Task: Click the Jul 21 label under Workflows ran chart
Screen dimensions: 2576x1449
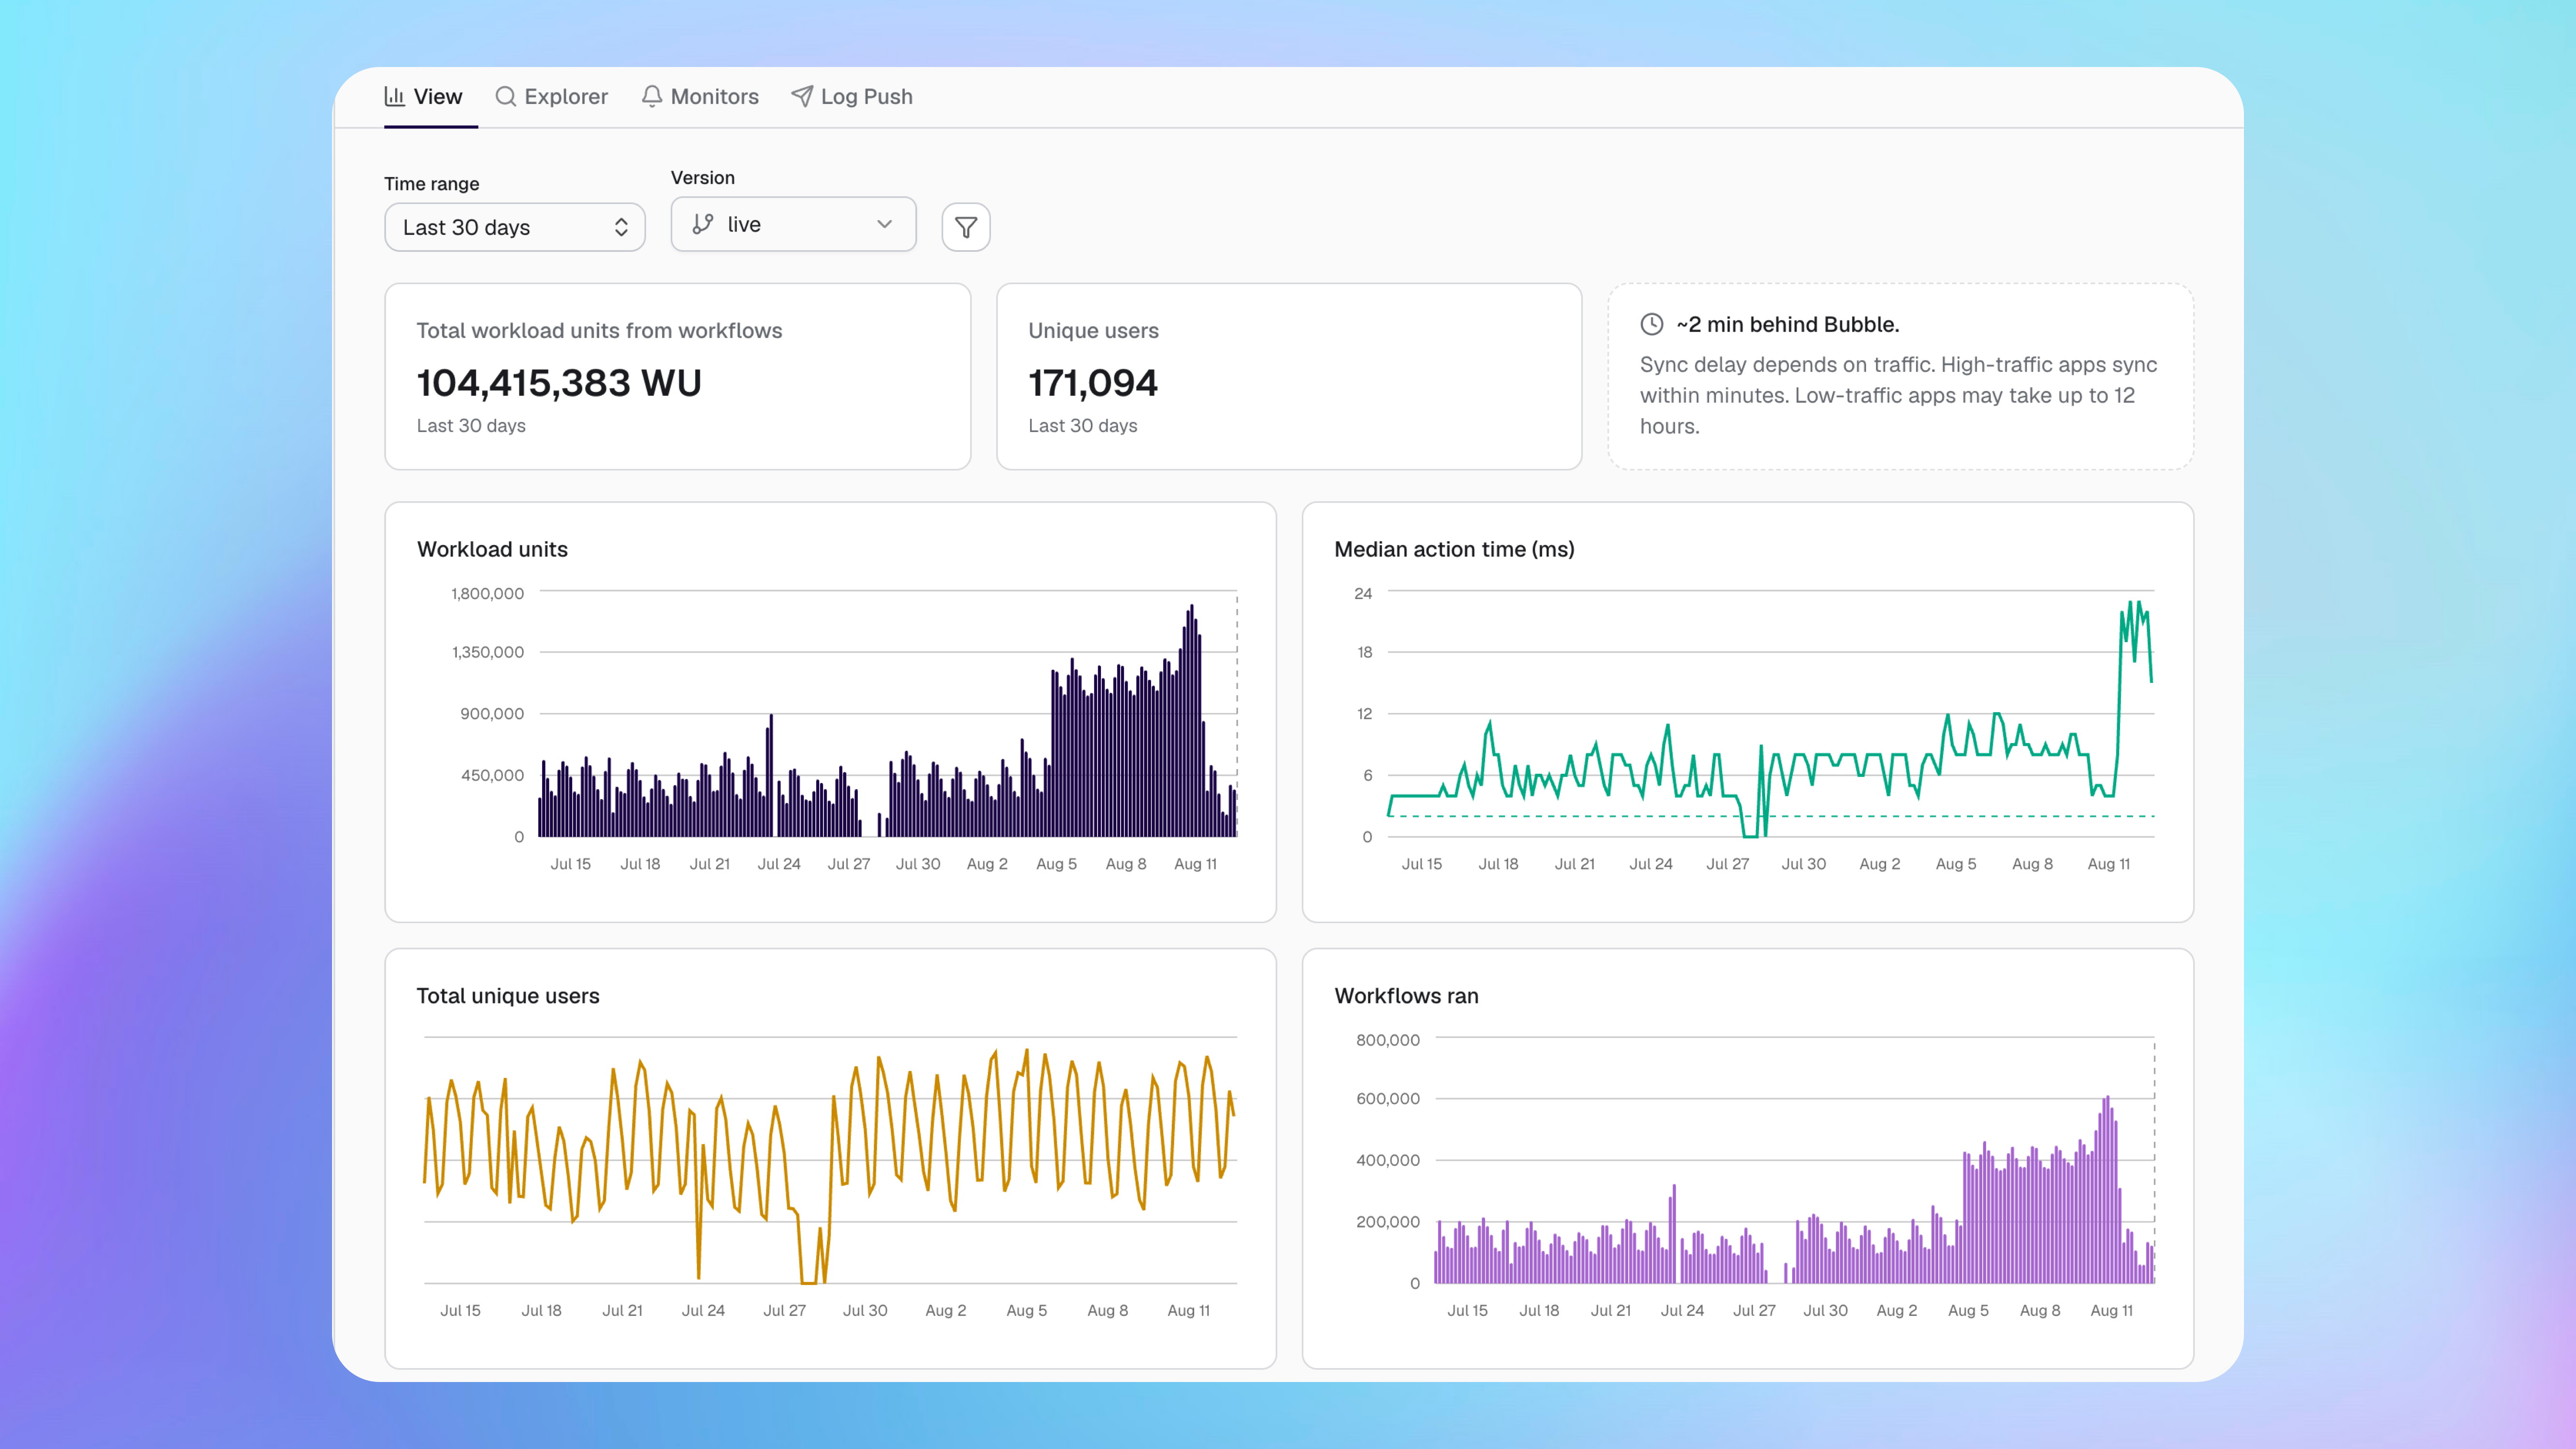Action: [x=1610, y=1310]
